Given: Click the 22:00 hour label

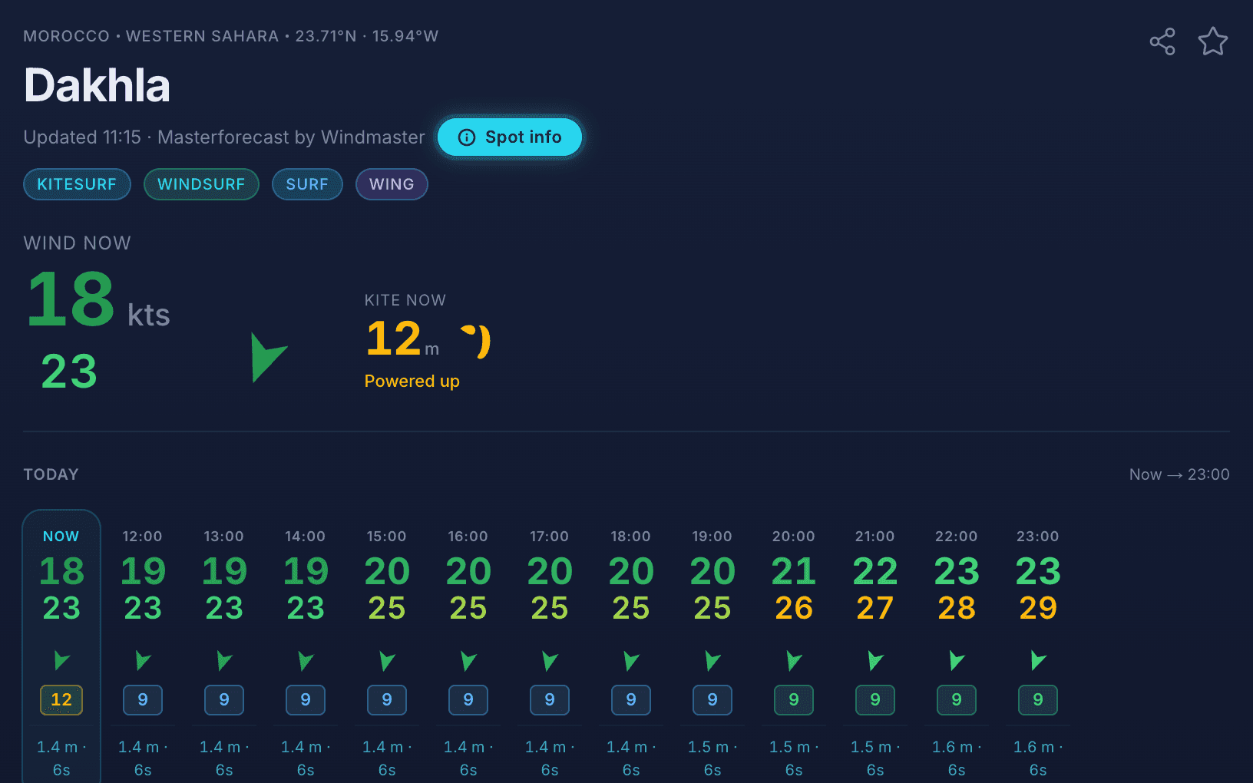Looking at the screenshot, I should (x=957, y=537).
